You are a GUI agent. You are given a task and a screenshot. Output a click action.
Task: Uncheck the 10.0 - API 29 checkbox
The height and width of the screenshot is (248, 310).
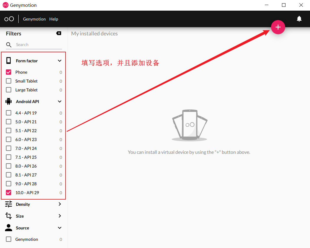(x=9, y=192)
